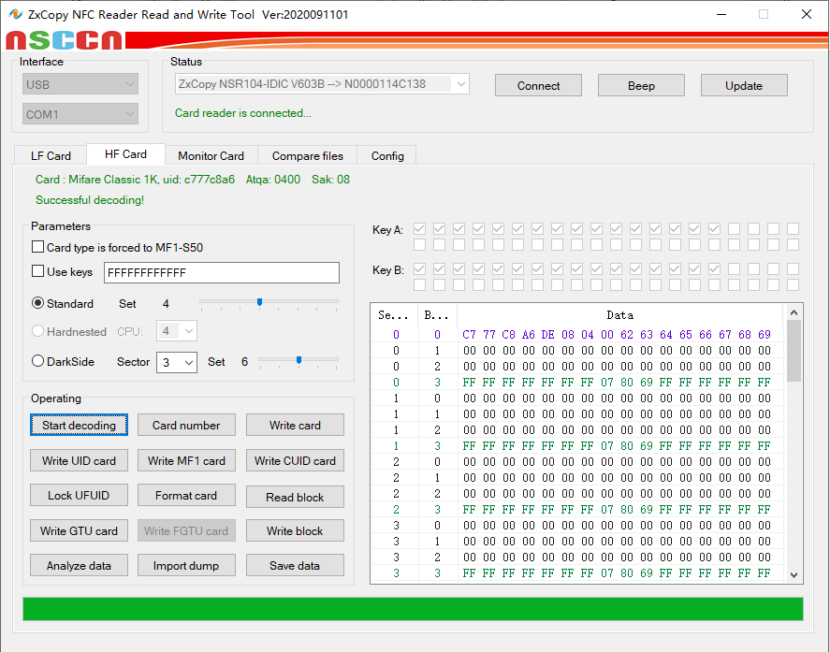This screenshot has height=652, width=830.
Task: Click Write MF1 card
Action: click(186, 460)
